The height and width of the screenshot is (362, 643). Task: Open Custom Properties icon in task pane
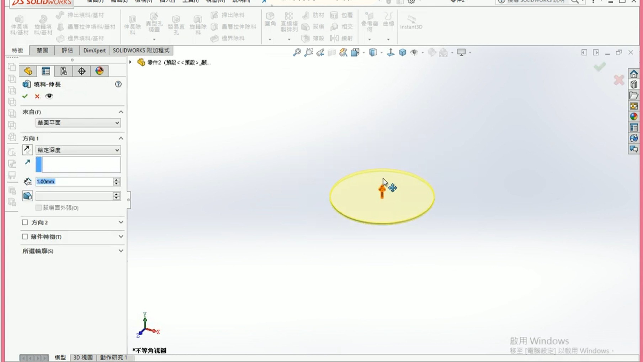(634, 127)
